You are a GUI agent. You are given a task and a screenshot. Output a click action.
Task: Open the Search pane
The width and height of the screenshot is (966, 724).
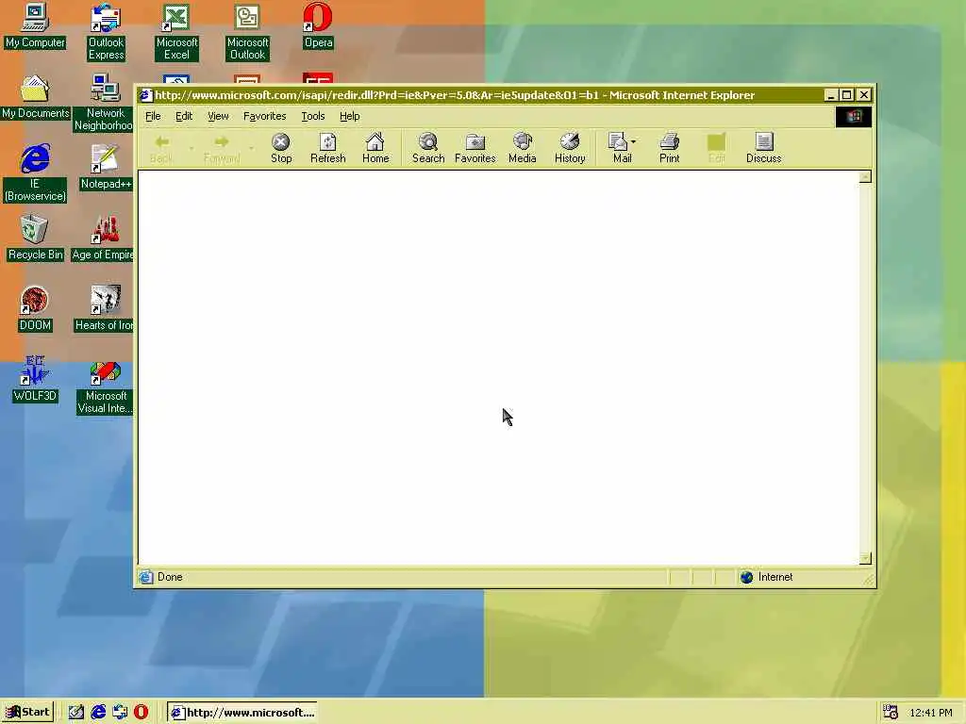click(428, 148)
